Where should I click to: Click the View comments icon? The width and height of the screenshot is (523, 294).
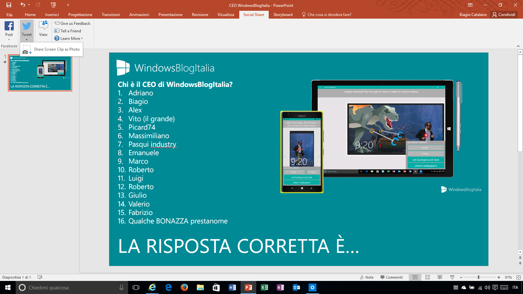pos(43,29)
